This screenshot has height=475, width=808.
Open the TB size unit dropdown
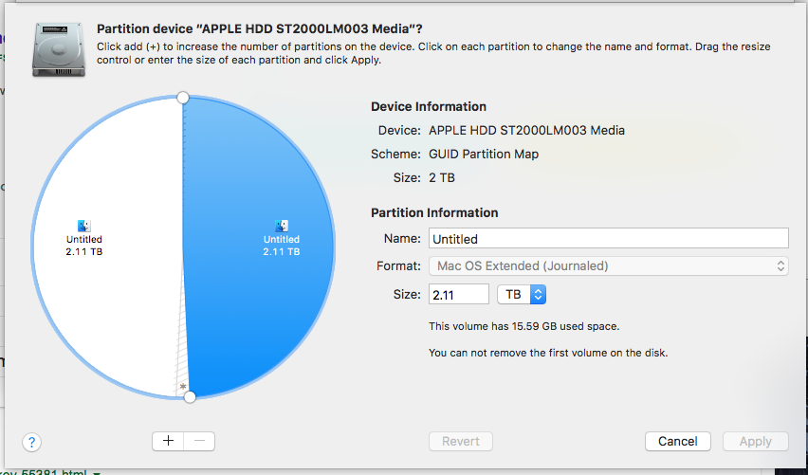click(x=522, y=295)
